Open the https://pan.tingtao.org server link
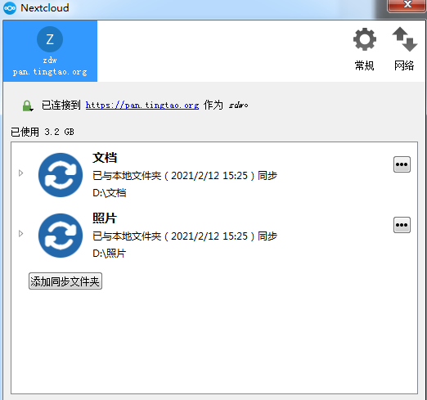This screenshot has height=400, width=427. pyautogui.click(x=142, y=106)
